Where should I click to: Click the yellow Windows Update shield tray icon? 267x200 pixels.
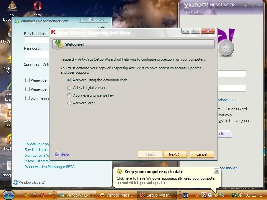click(x=216, y=195)
